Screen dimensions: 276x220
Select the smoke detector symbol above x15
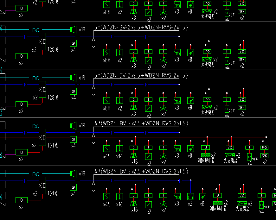coord(134,156)
